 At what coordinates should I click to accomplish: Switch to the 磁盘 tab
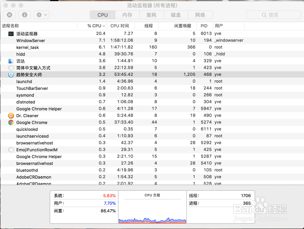coord(176,15)
